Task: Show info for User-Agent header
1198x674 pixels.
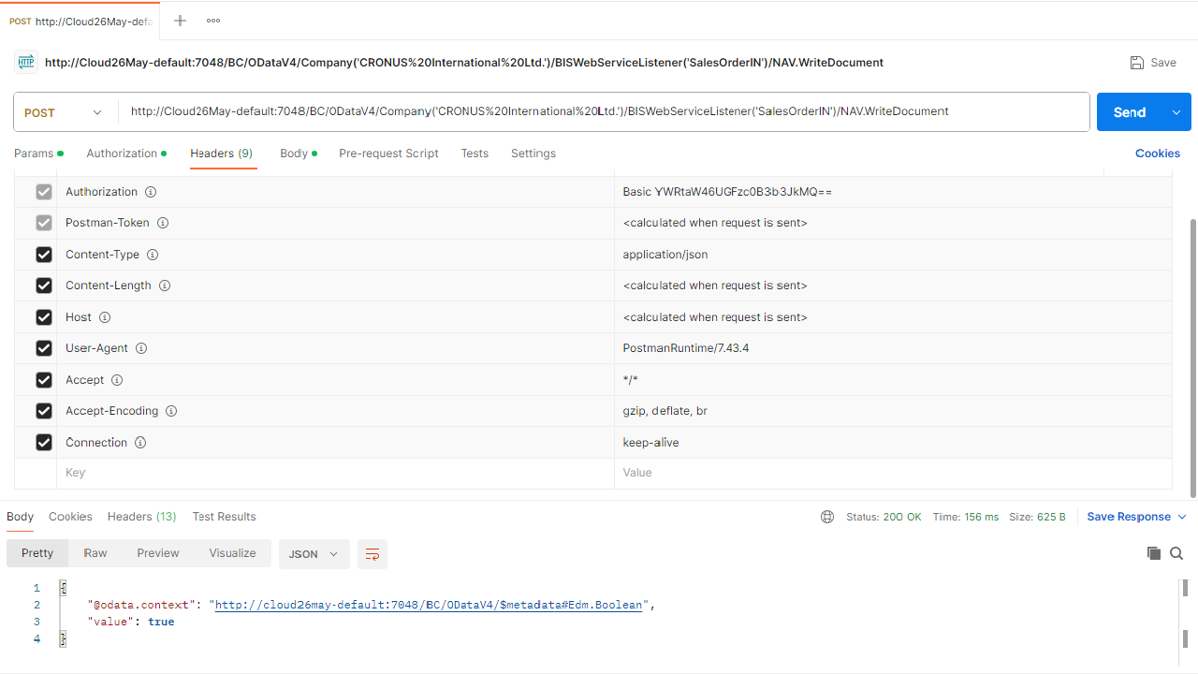Action: click(141, 348)
